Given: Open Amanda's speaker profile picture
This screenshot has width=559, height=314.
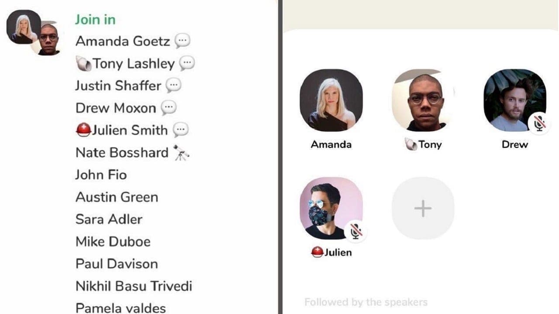Looking at the screenshot, I should pos(331,100).
